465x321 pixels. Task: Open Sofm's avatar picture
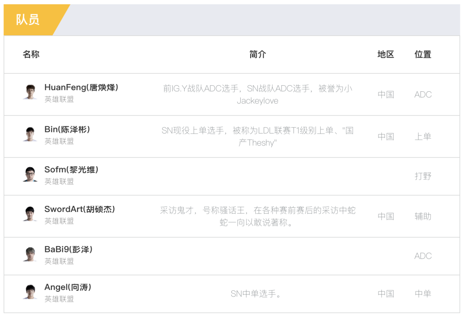point(30,174)
